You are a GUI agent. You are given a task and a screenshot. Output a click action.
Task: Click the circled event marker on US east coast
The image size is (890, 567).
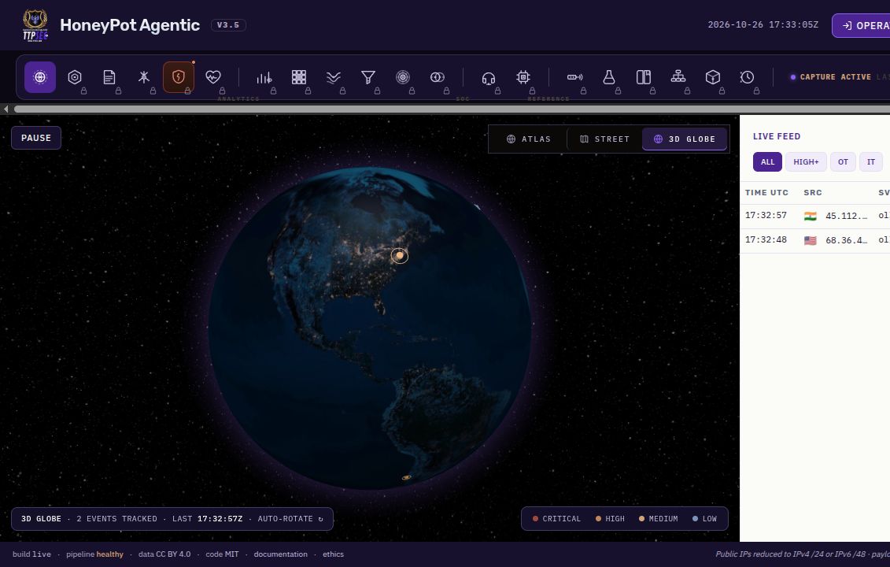point(400,256)
